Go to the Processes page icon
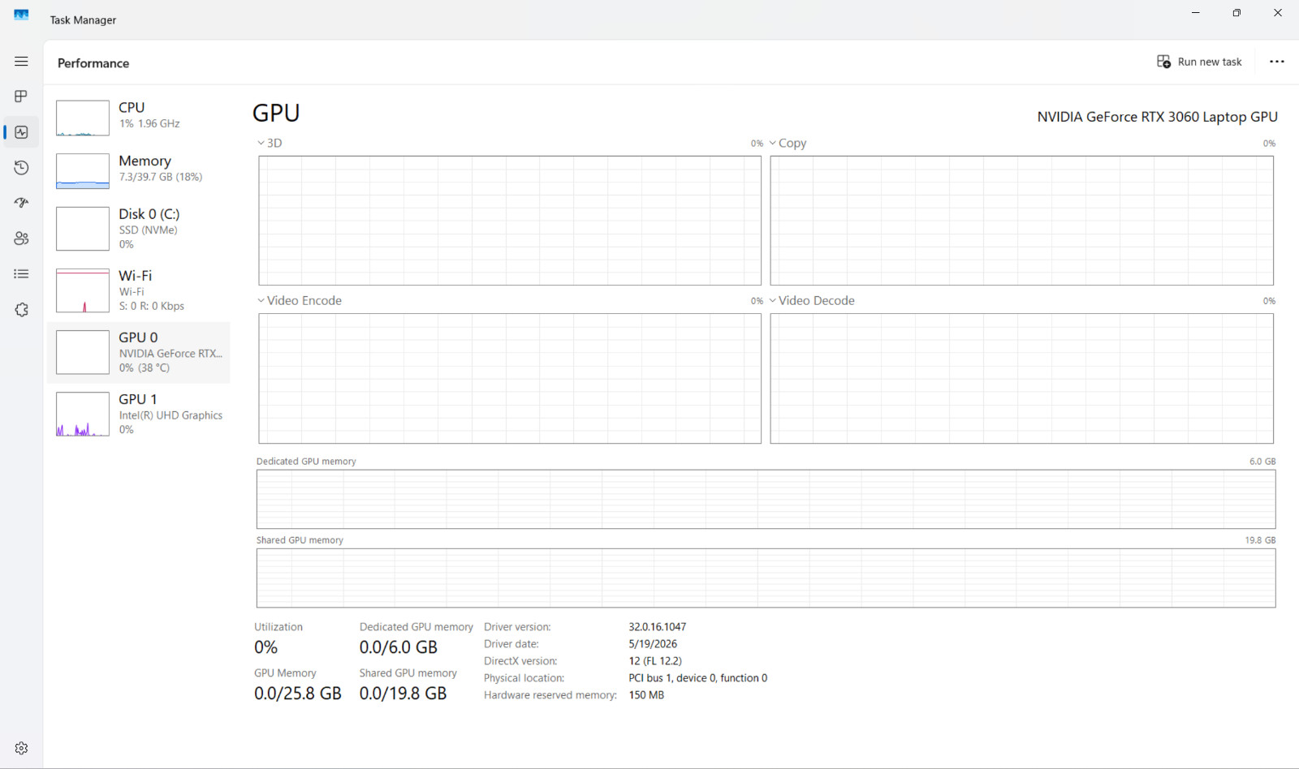Image resolution: width=1299 pixels, height=769 pixels. click(21, 97)
